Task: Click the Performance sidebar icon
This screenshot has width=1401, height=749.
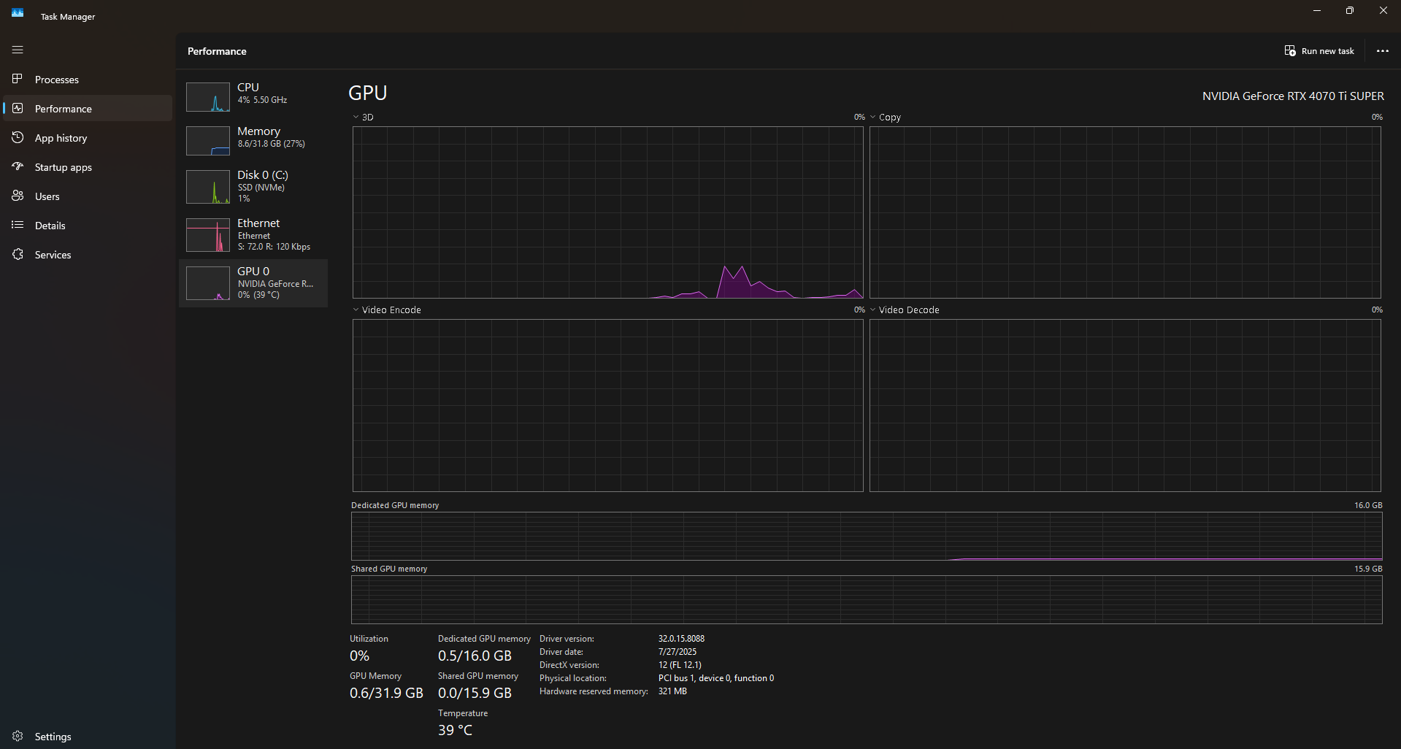Action: [18, 108]
